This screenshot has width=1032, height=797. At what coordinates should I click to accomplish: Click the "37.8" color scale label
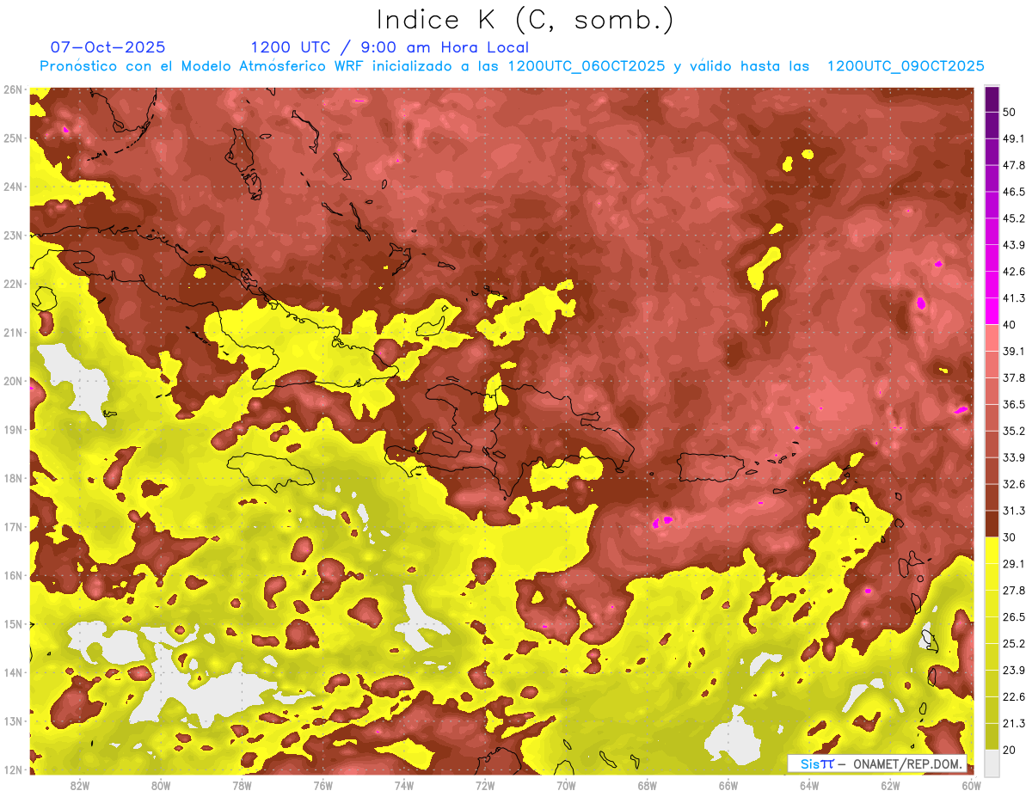(1013, 377)
